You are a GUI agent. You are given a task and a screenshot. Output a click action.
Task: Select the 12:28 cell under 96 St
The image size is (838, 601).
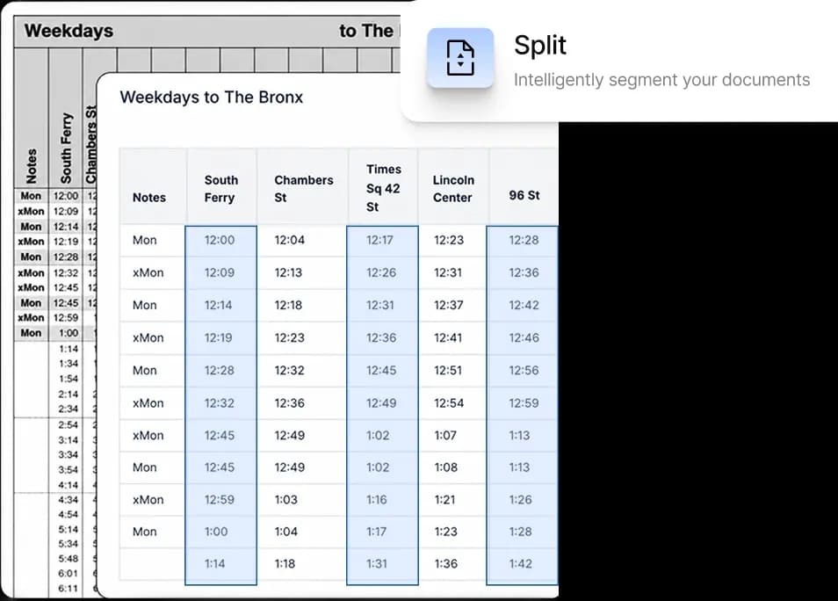coord(522,240)
